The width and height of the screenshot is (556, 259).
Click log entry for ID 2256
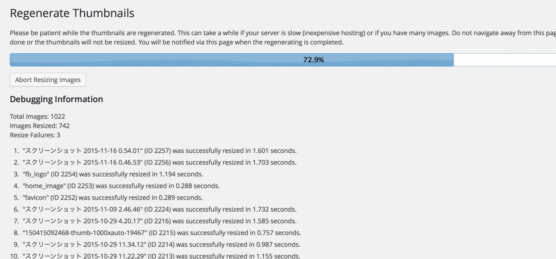click(x=160, y=162)
